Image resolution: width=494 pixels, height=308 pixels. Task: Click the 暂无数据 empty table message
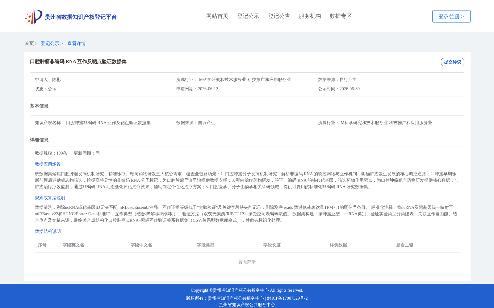tap(247, 261)
